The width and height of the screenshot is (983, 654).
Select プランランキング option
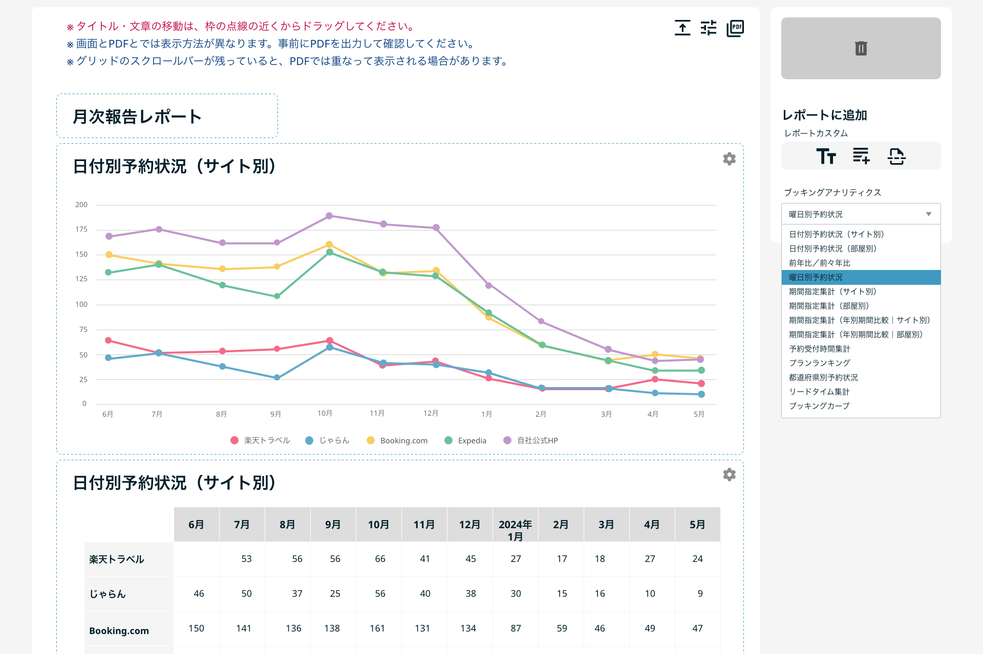tap(819, 363)
